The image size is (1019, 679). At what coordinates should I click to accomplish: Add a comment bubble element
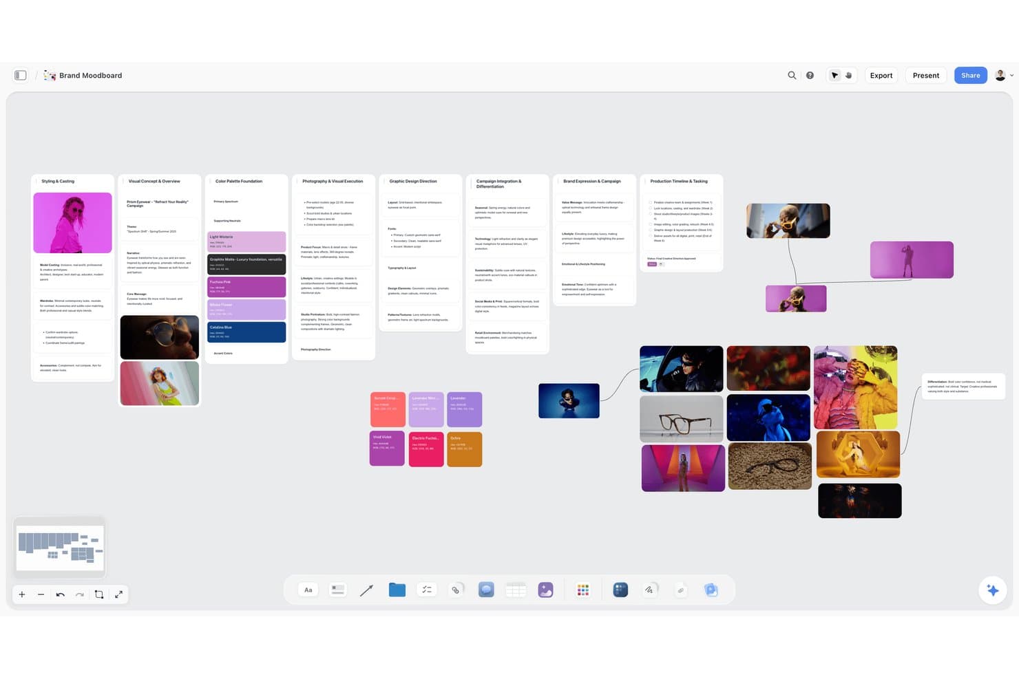486,590
